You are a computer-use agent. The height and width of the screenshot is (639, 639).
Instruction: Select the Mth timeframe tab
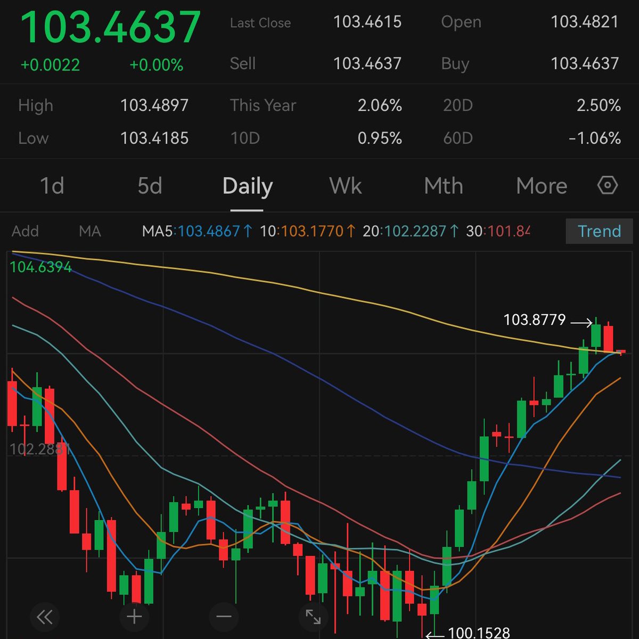pos(444,186)
